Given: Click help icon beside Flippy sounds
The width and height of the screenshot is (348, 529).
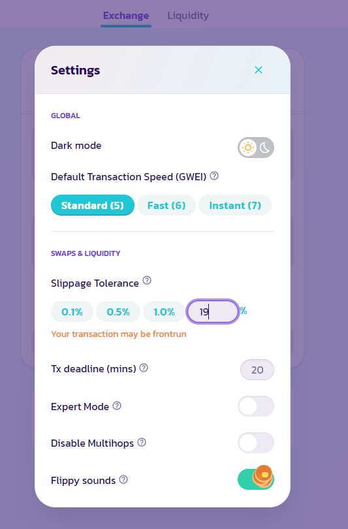Looking at the screenshot, I should tap(123, 479).
